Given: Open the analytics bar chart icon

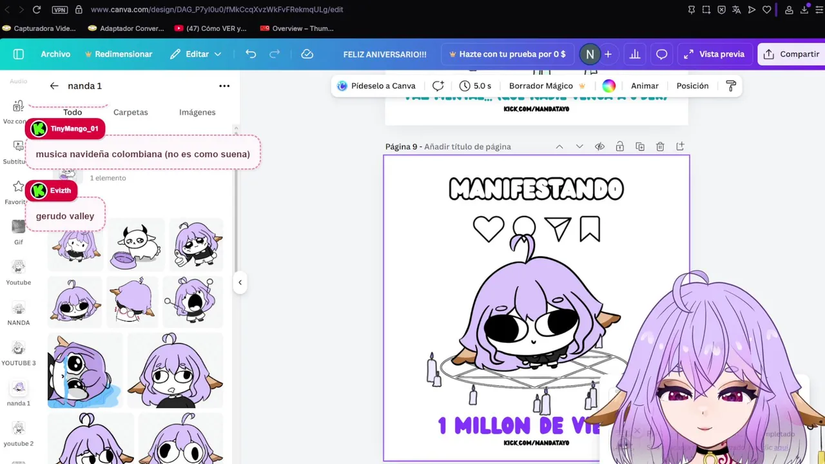Looking at the screenshot, I should pyautogui.click(x=635, y=54).
